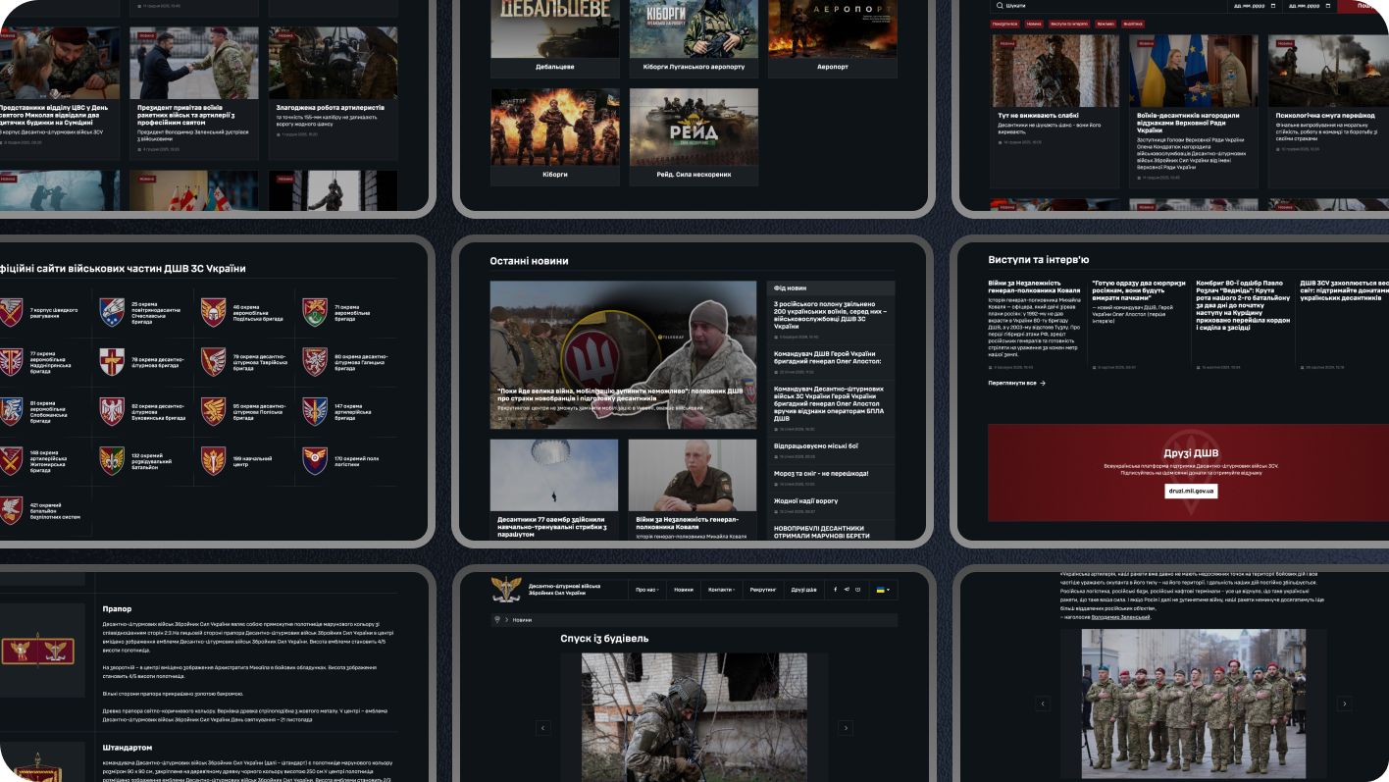Toggle the Аналітика filter tag
Screen dimensions: 1389x782
point(1133,24)
